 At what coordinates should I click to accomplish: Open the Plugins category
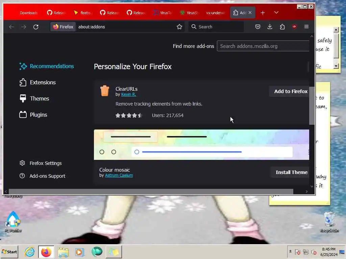coord(33,115)
